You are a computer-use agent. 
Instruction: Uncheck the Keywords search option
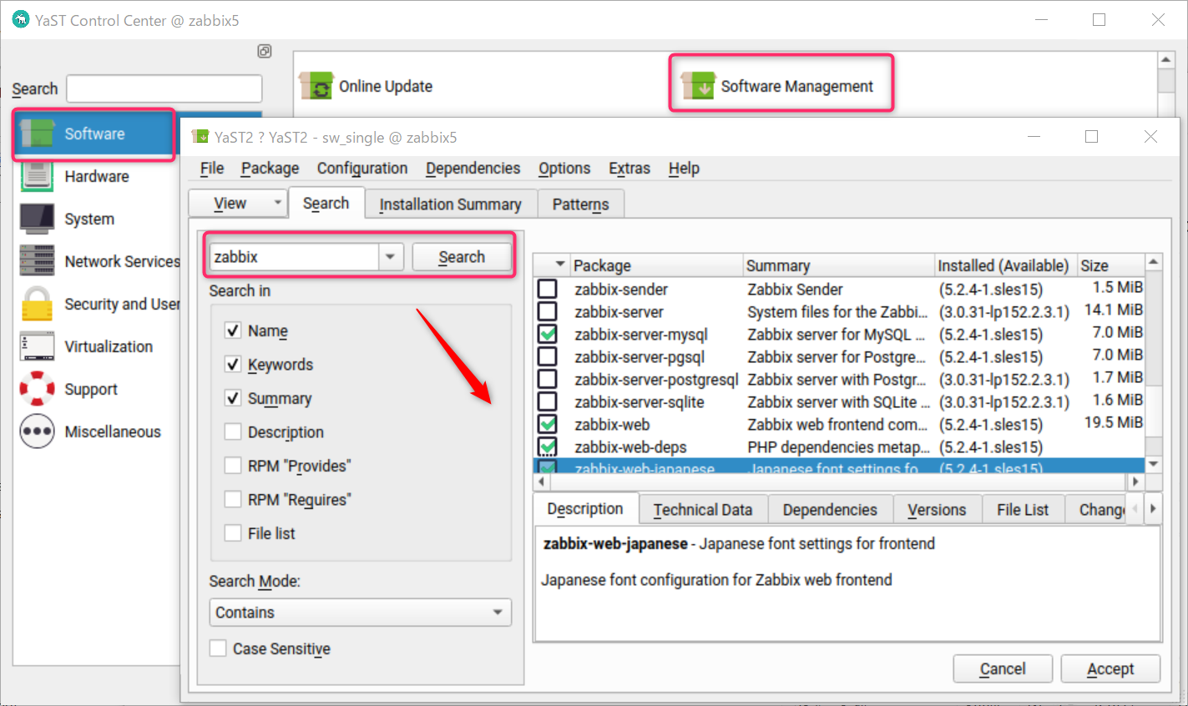coord(233,365)
